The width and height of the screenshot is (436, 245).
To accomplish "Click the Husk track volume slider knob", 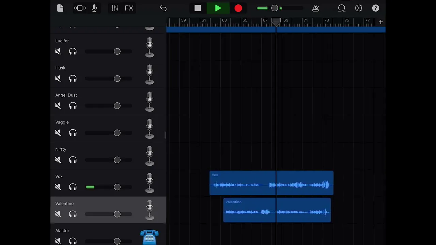I will pos(117,79).
